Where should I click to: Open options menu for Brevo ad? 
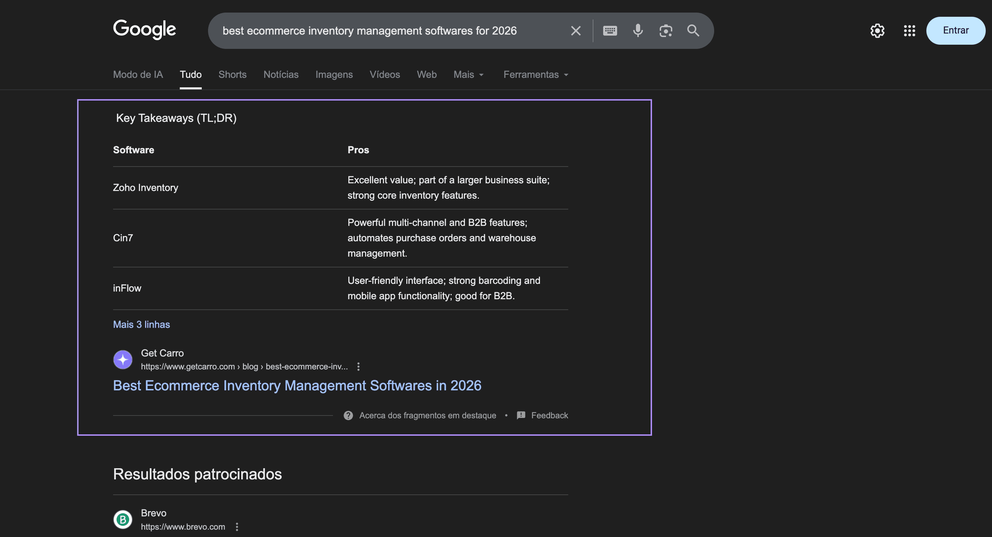(237, 527)
